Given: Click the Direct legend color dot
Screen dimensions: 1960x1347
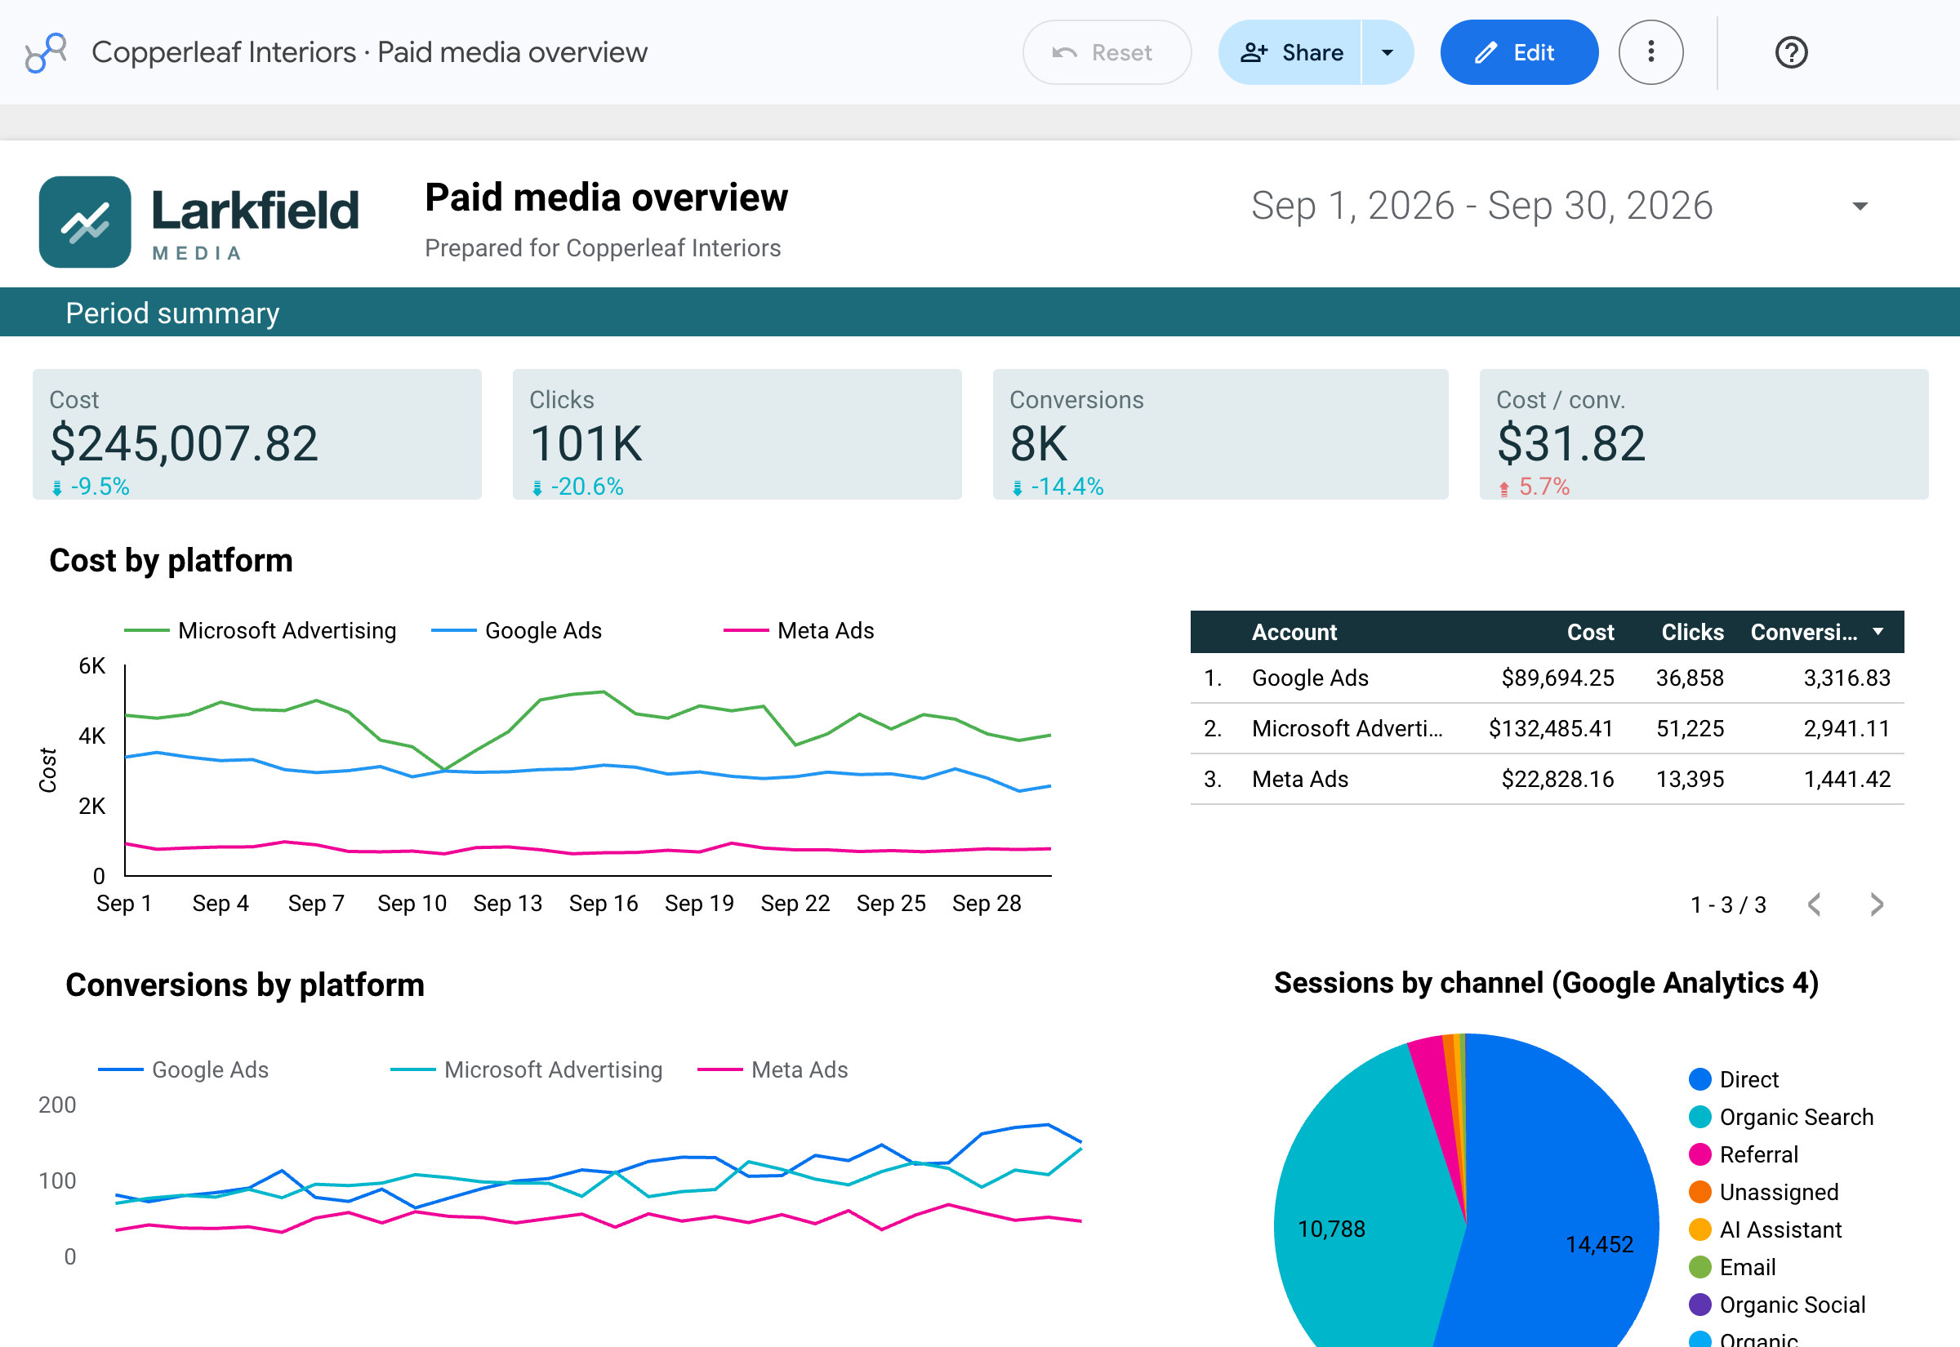Looking at the screenshot, I should click(x=1699, y=1079).
